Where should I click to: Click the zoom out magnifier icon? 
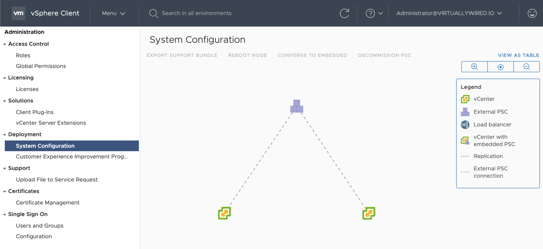pos(526,67)
